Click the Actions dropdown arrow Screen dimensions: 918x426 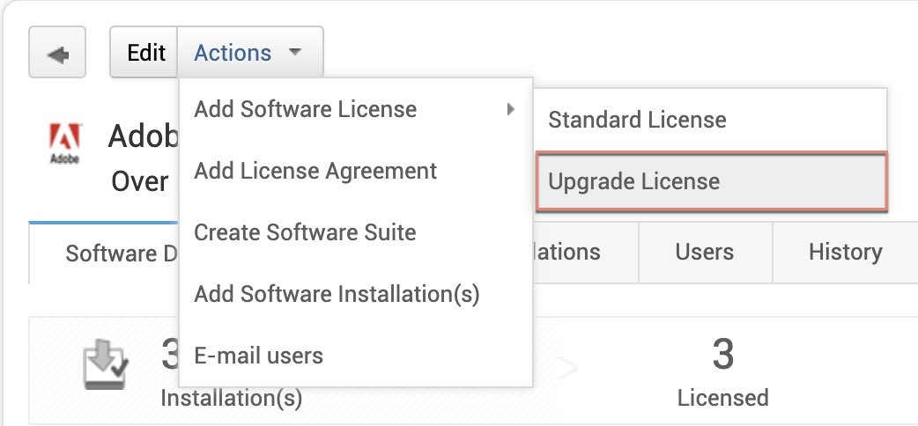295,53
